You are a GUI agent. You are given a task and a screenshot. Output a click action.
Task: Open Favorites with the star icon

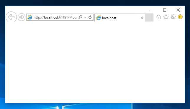coord(166,17)
